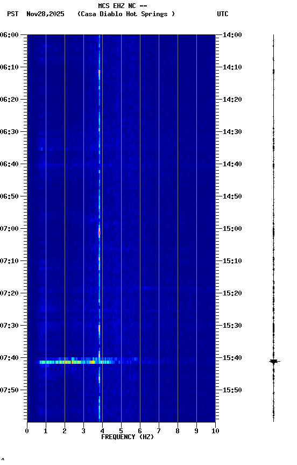Click UTC time label '14:20'
This screenshot has height=465, width=297.
(232, 100)
